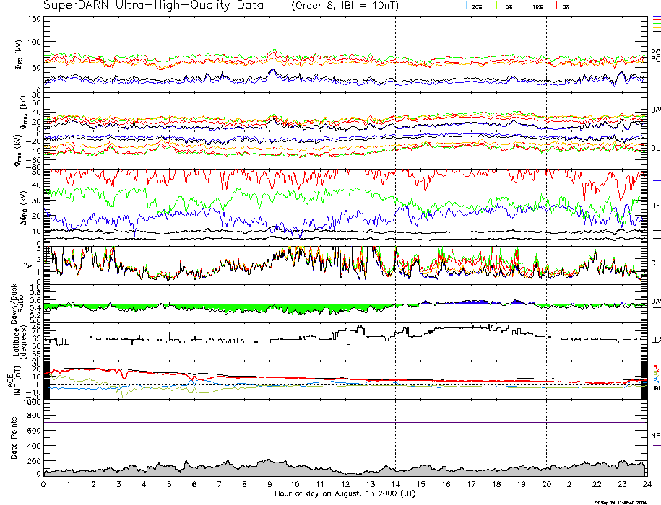Click the |B| legend label on right
This screenshot has height=505, width=661.
(656, 389)
